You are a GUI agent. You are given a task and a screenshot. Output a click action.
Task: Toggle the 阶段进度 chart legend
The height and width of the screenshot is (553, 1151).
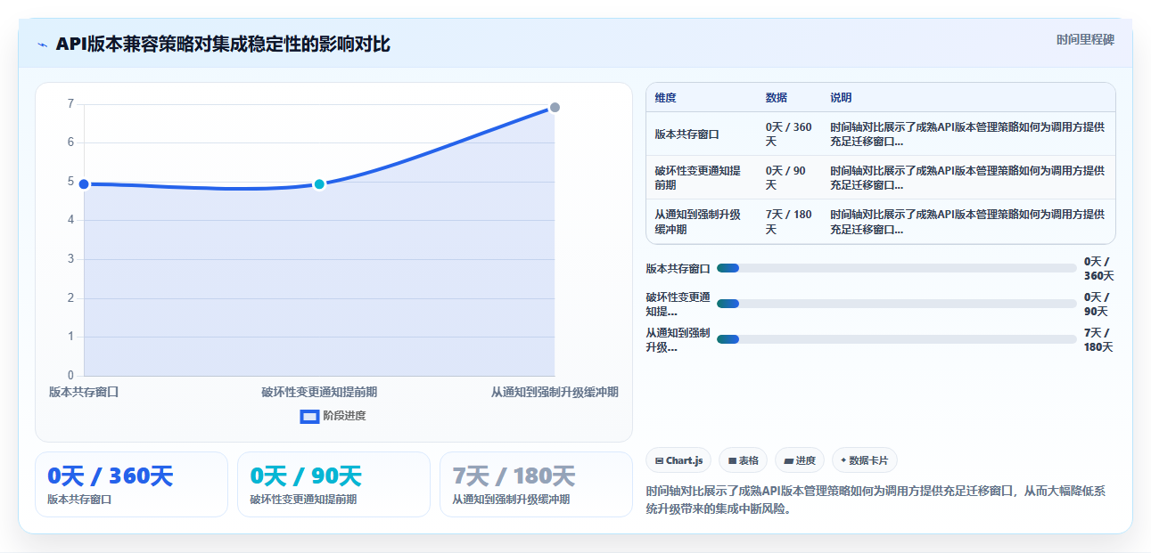click(x=333, y=416)
